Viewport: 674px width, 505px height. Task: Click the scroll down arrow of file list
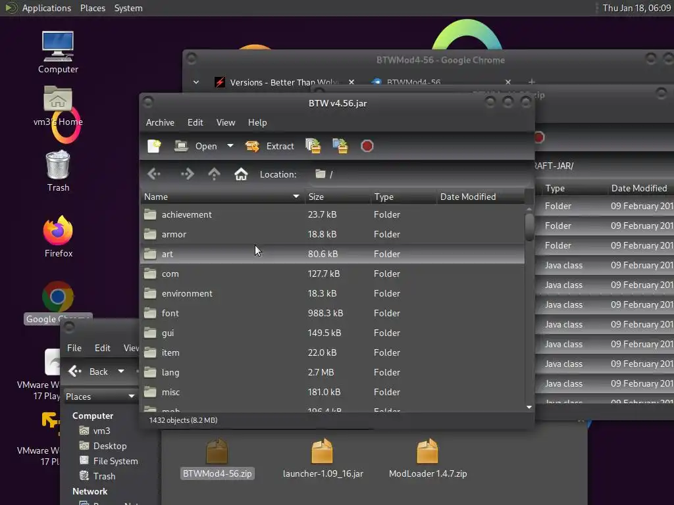coord(529,406)
